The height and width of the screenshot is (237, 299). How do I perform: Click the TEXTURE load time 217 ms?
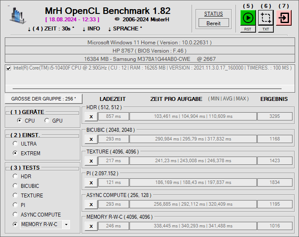(113, 160)
